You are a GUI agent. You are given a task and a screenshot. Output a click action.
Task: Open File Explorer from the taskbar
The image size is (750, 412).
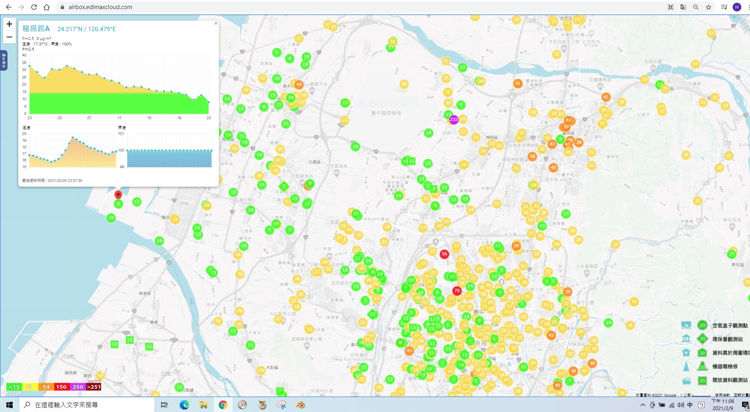pos(203,405)
